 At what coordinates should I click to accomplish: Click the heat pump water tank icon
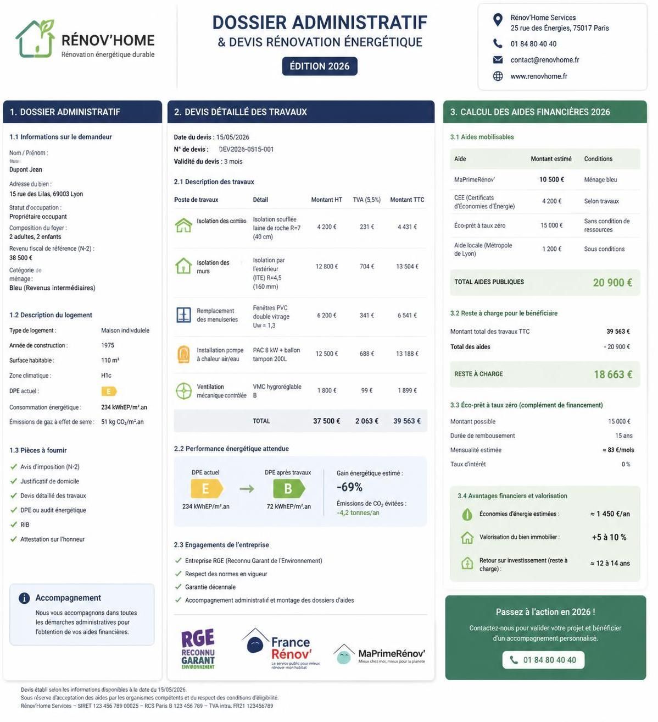click(x=183, y=354)
